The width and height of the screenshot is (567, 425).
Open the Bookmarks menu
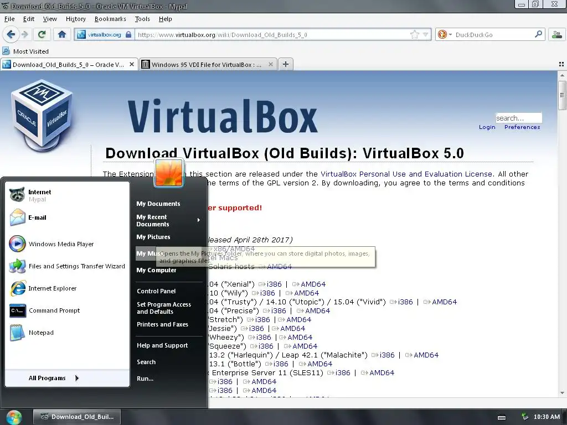(x=110, y=19)
